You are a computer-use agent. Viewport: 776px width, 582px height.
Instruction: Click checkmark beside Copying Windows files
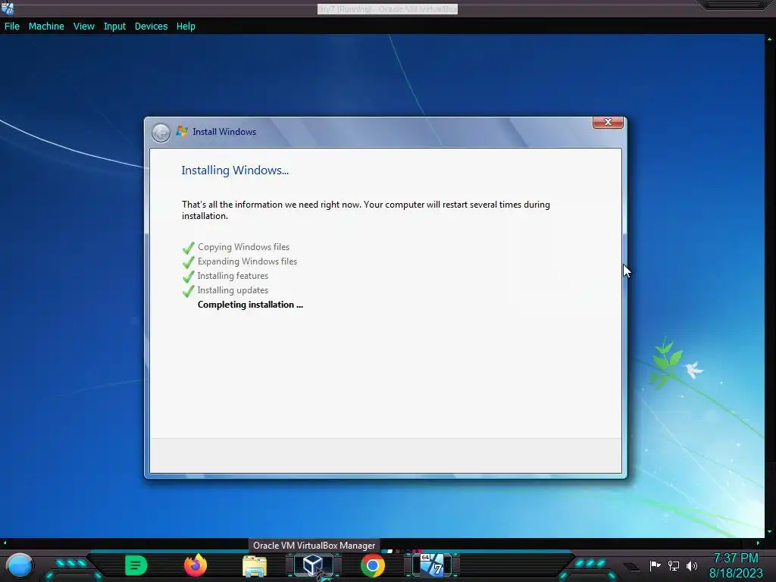coord(188,248)
